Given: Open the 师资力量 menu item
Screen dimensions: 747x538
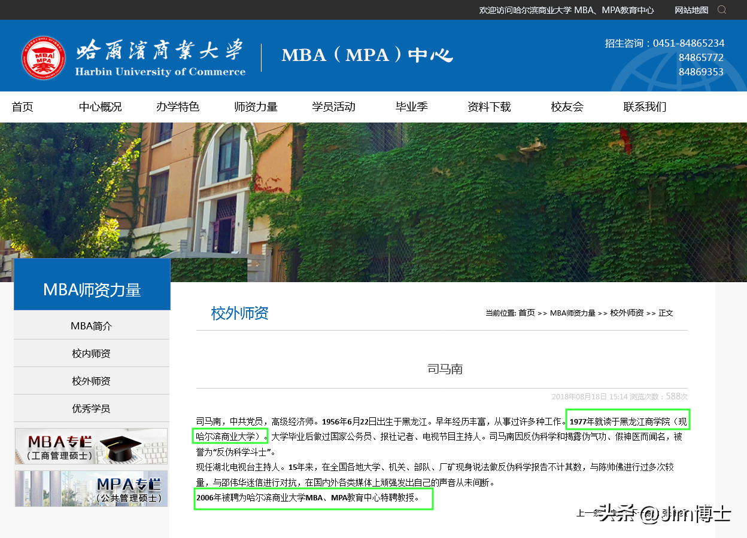Looking at the screenshot, I should coord(256,107).
